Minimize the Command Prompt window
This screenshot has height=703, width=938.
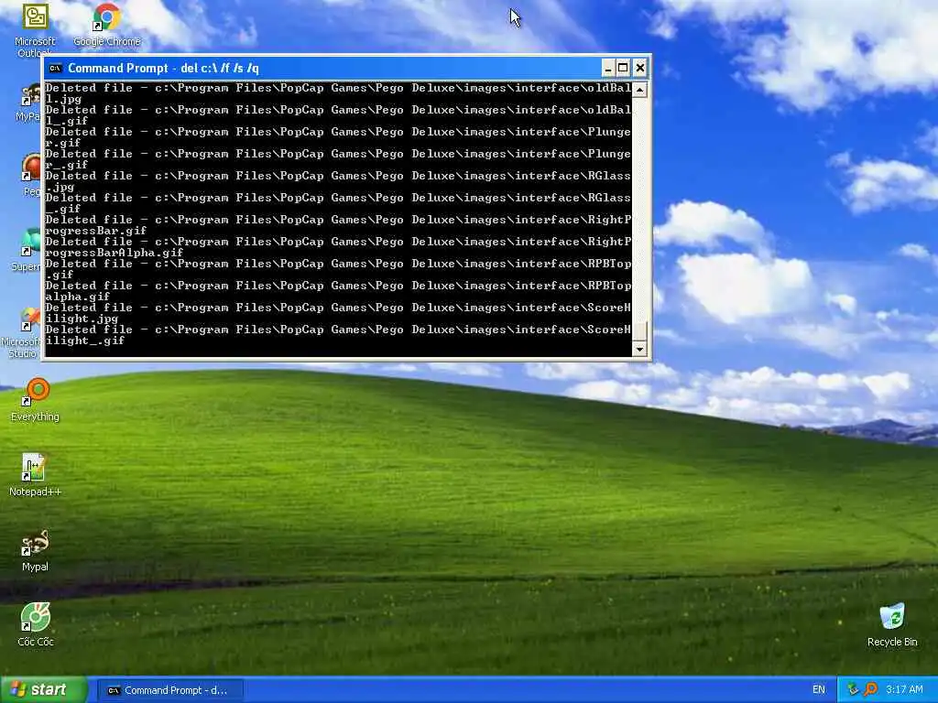point(607,68)
